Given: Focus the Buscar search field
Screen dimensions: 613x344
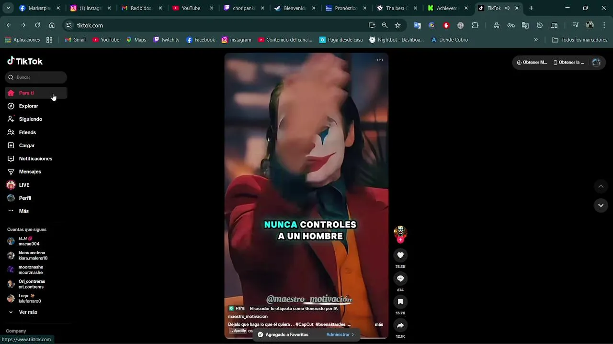Looking at the screenshot, I should click(36, 77).
